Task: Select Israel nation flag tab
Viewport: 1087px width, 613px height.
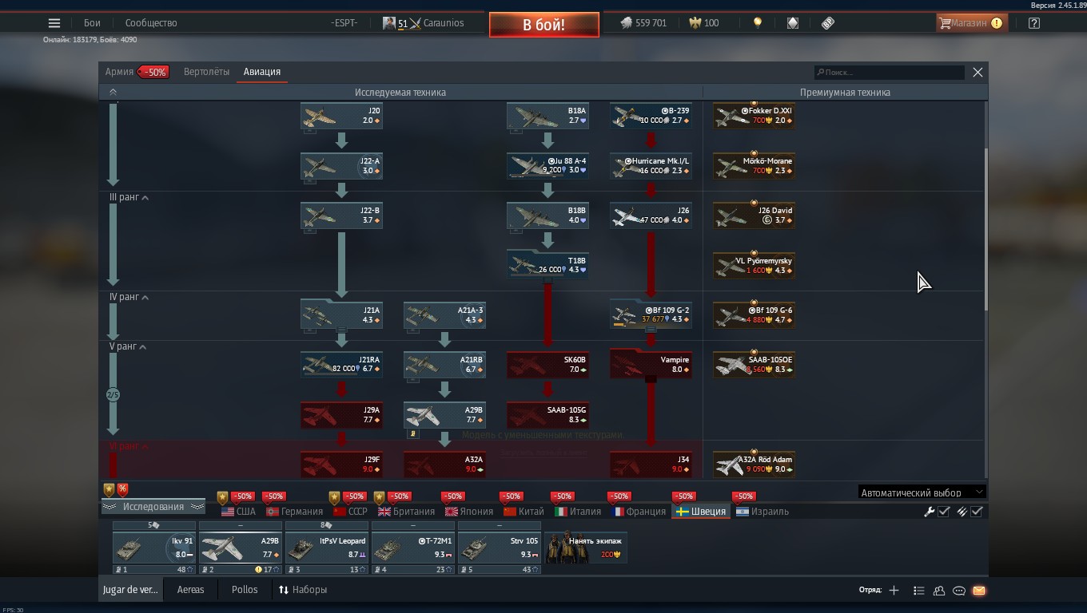Action: [762, 512]
